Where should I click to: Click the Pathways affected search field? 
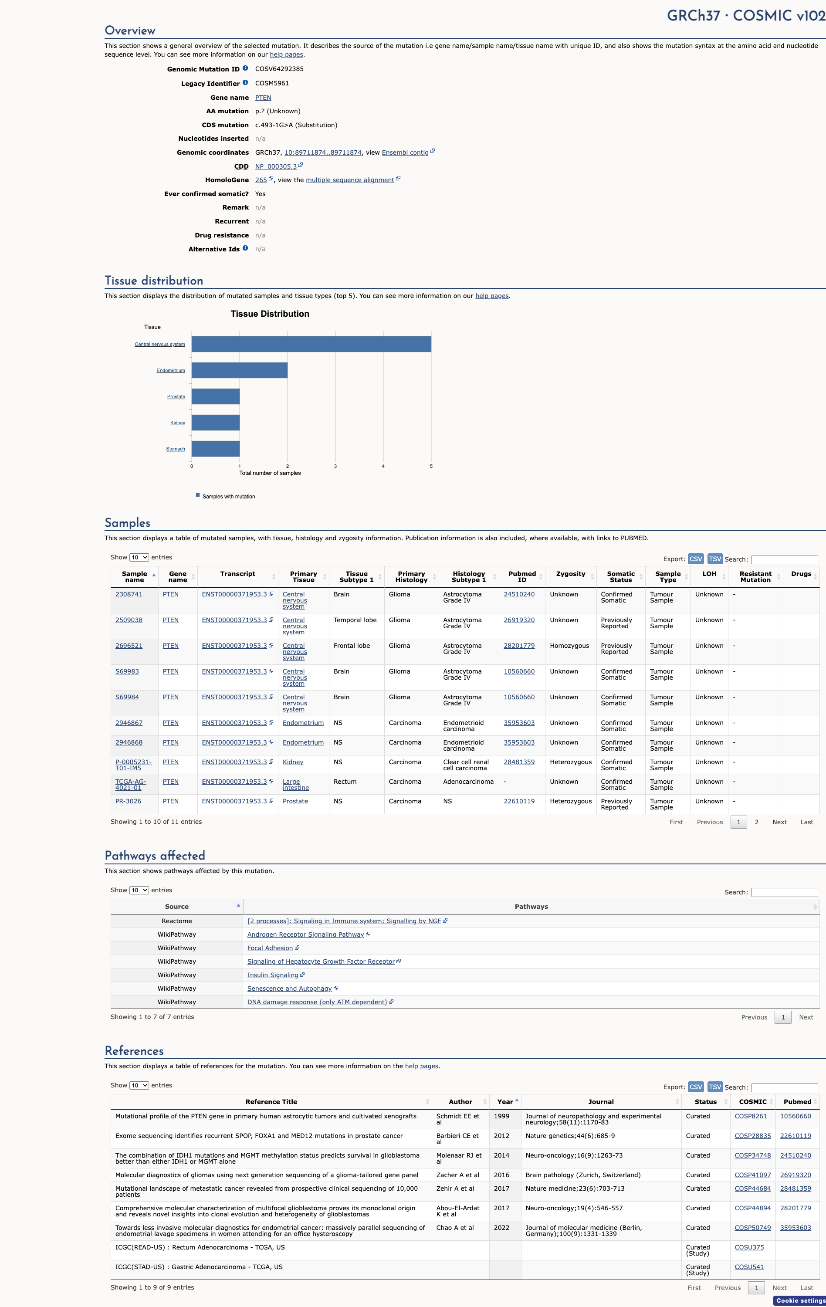784,892
